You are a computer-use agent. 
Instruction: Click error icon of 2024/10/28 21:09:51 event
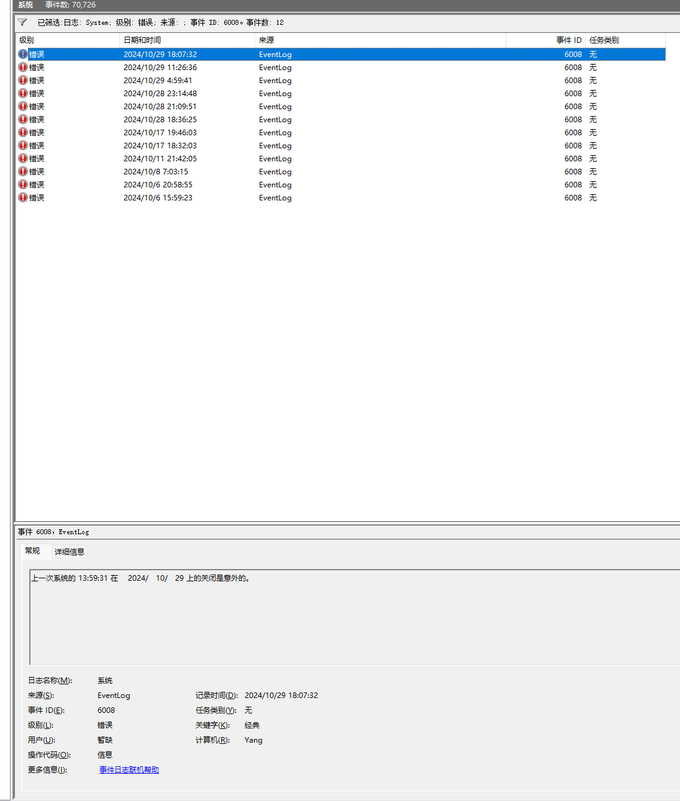coord(23,106)
